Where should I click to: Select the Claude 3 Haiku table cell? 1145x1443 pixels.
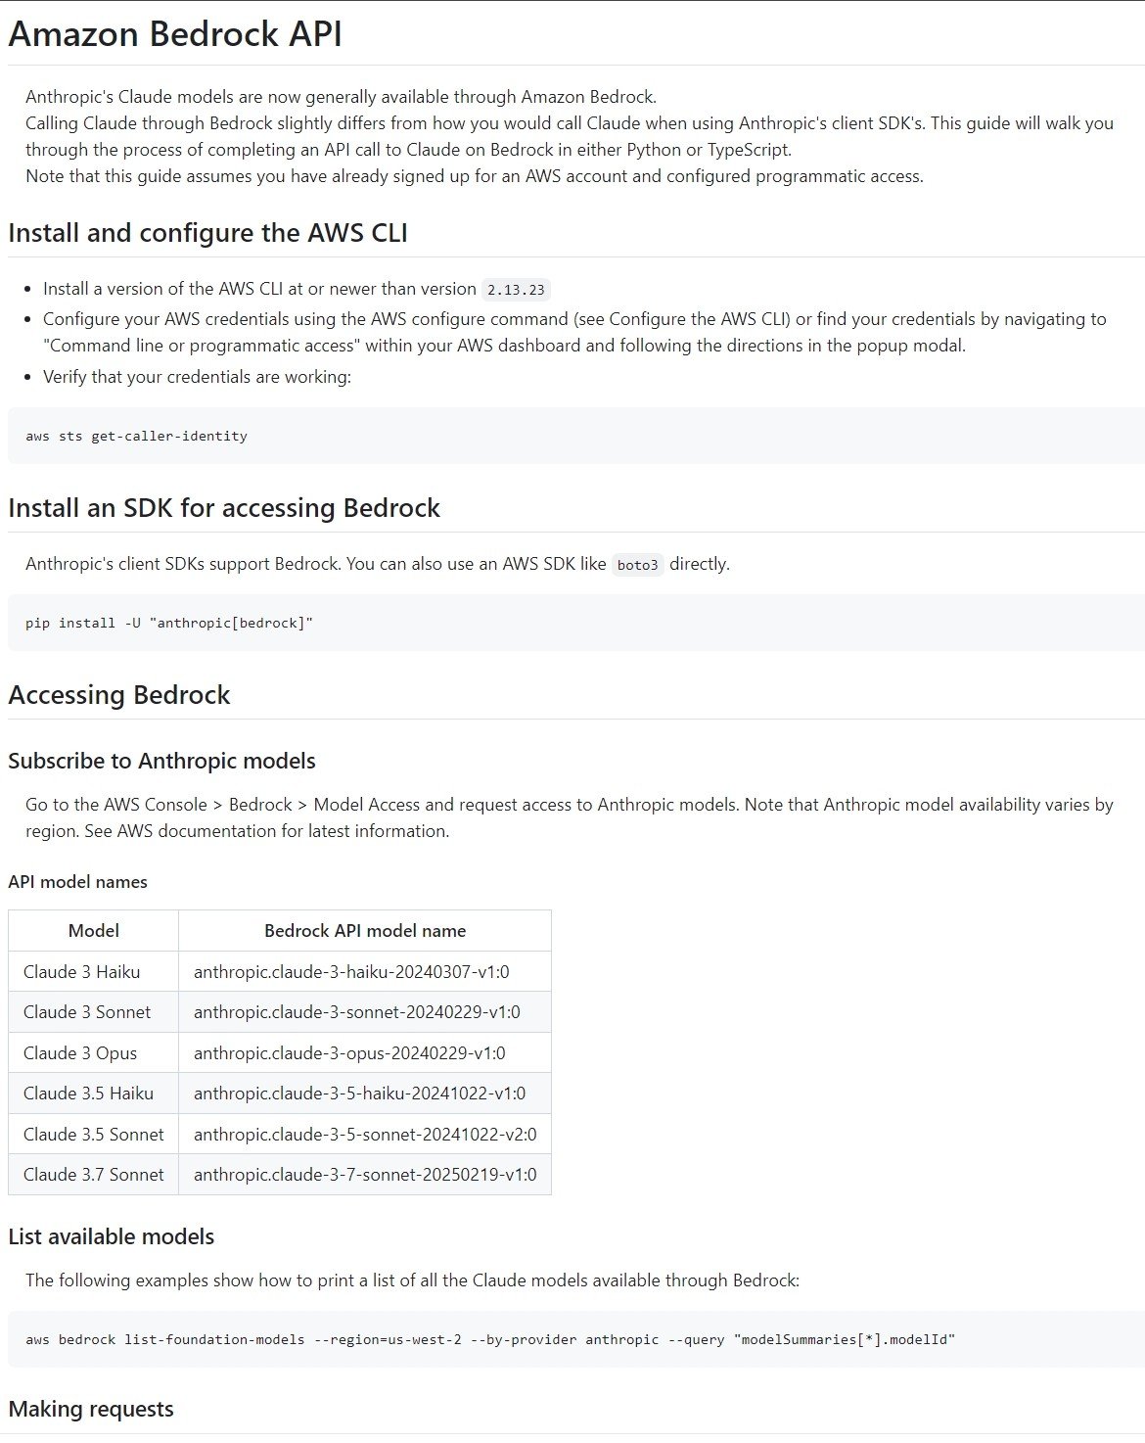click(x=82, y=972)
